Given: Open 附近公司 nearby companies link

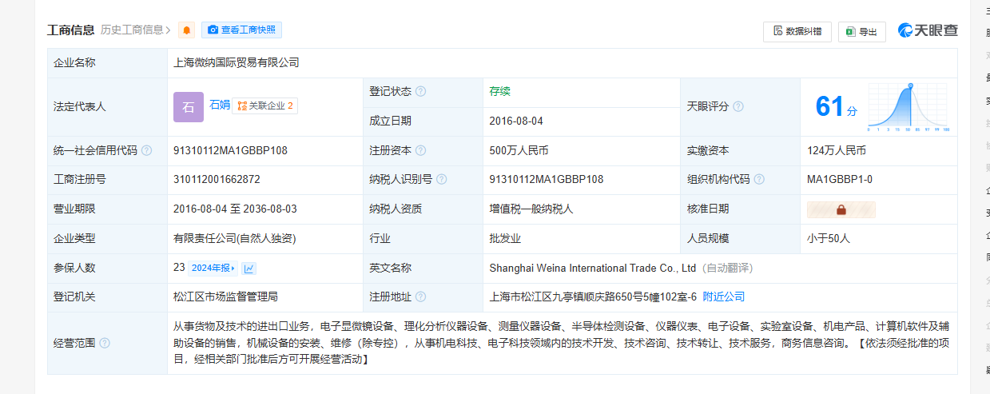Looking at the screenshot, I should (724, 296).
